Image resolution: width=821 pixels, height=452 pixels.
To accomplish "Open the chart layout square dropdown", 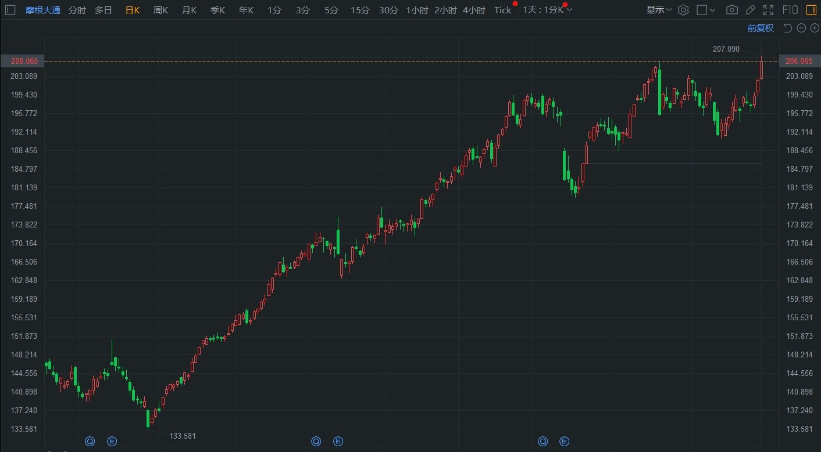I will 706,10.
